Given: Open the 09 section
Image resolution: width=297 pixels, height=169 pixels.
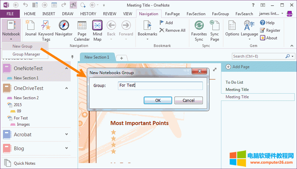Looking at the screenshot, I should tap(19, 111).
